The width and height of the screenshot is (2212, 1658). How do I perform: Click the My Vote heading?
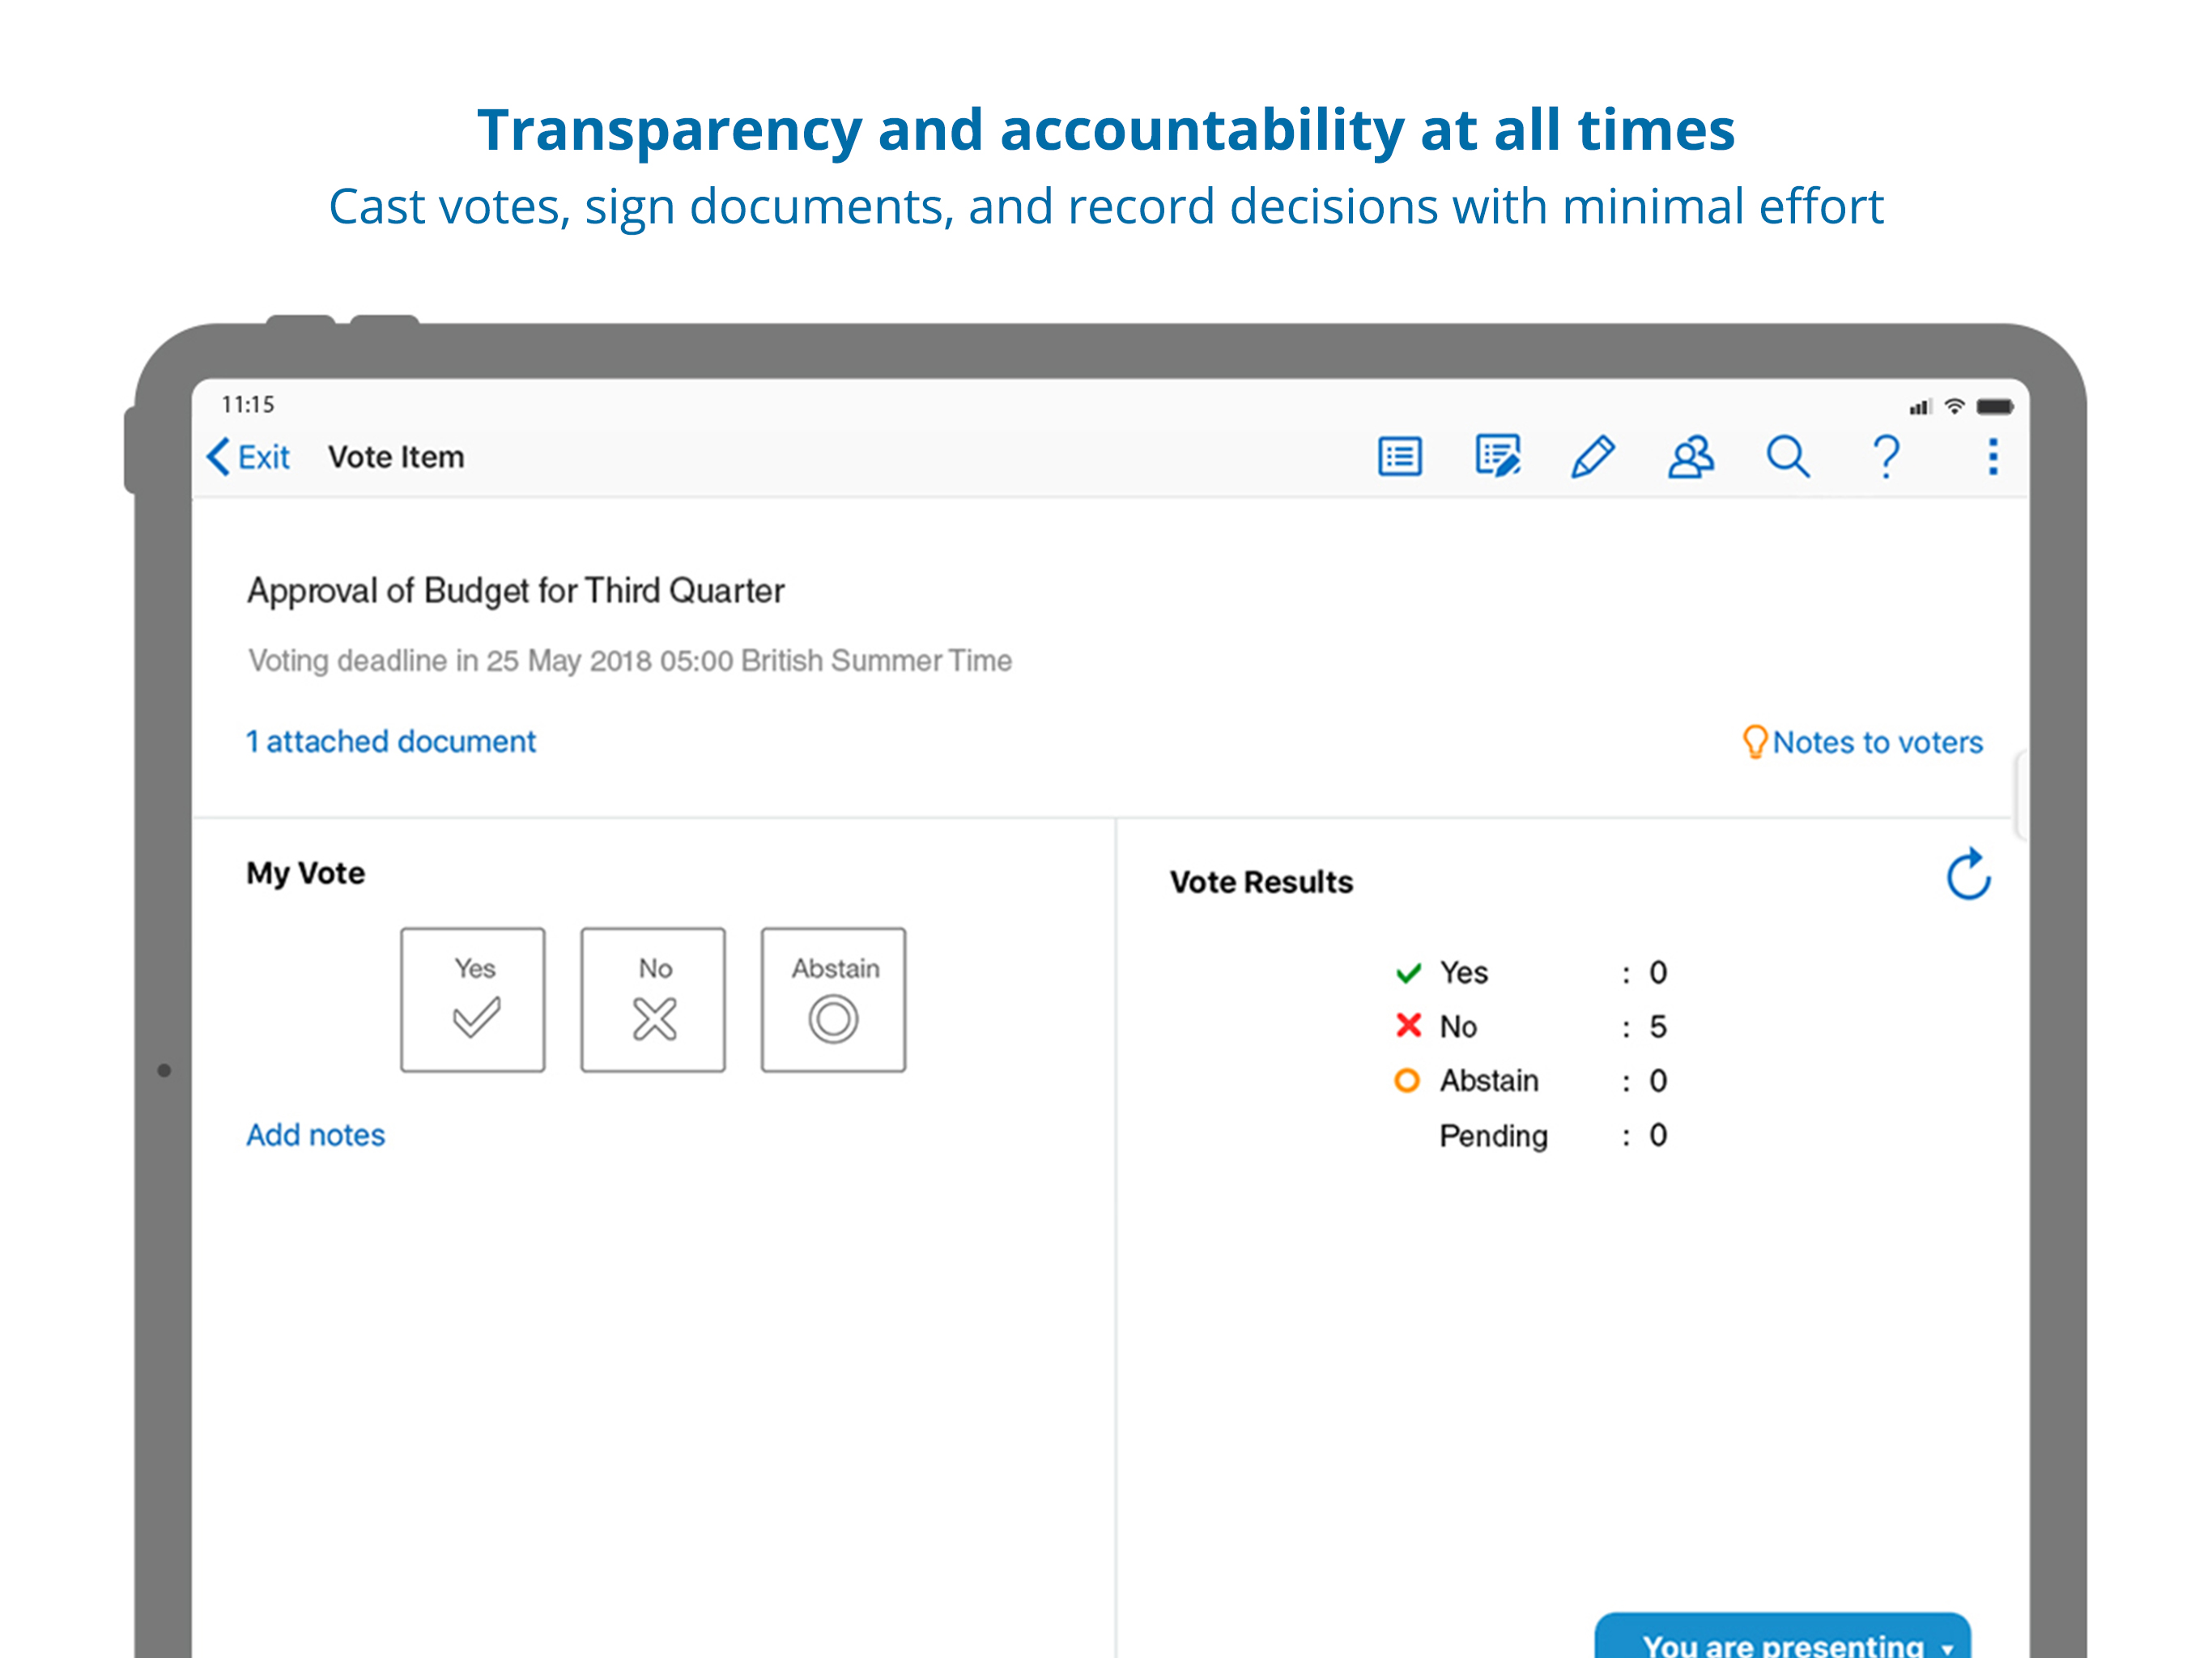click(306, 873)
